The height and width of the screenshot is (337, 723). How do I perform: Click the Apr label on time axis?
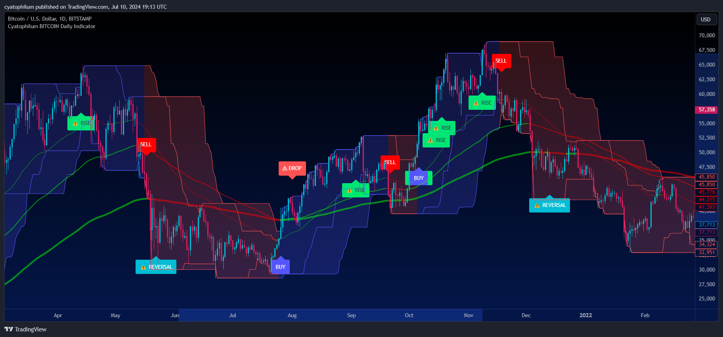58,316
